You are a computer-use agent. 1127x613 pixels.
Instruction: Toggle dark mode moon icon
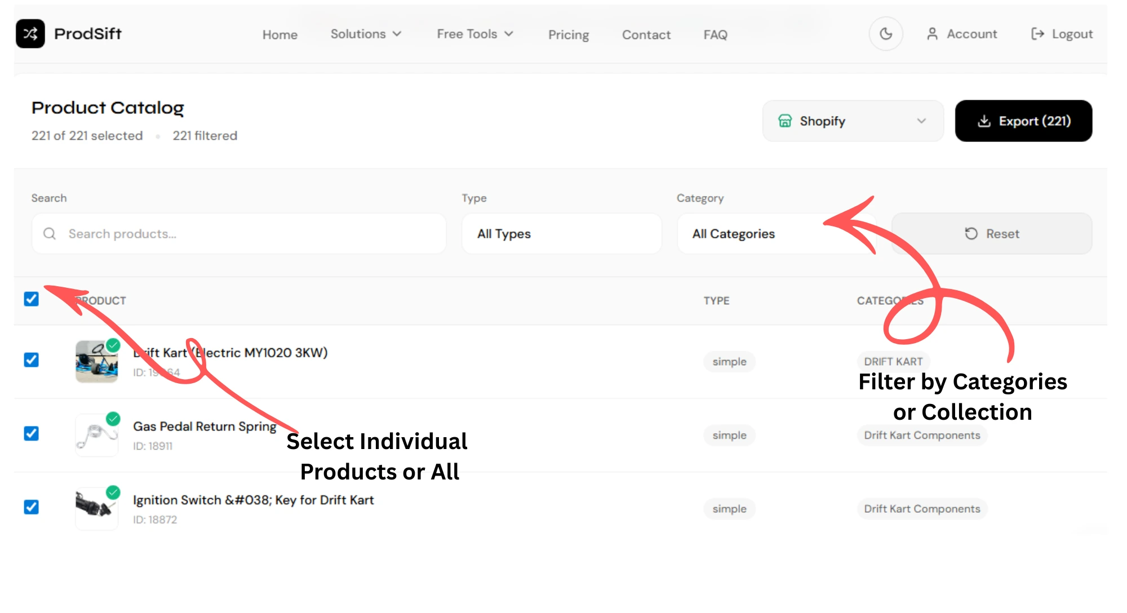pyautogui.click(x=886, y=34)
